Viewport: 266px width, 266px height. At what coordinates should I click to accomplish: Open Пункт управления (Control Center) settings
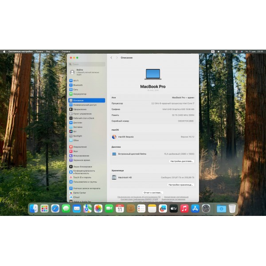pos(82,113)
